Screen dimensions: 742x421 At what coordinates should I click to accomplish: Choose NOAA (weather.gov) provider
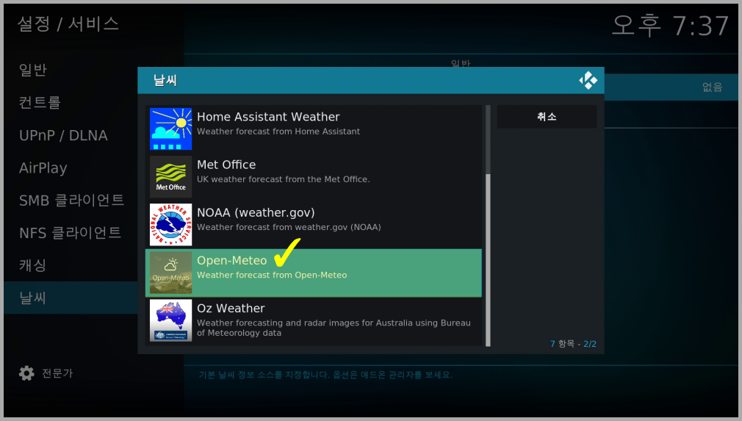click(313, 225)
